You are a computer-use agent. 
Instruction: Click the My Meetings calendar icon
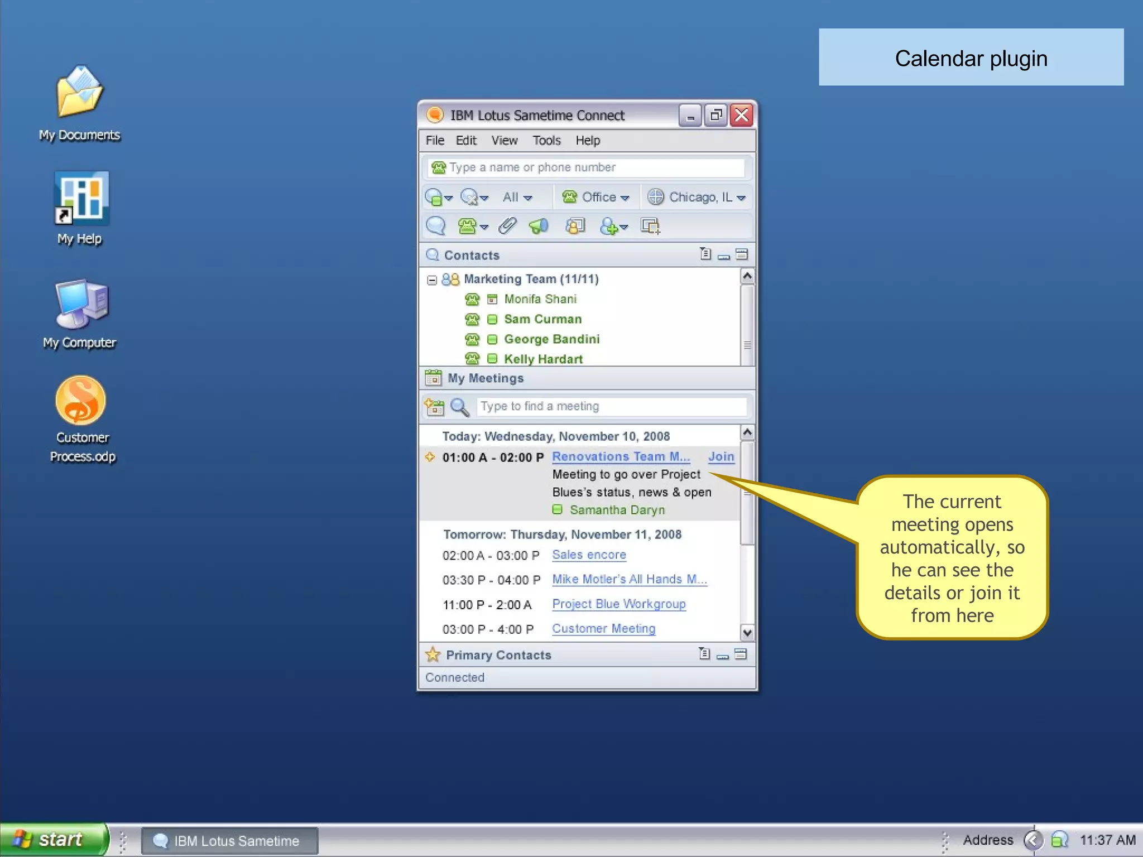pos(433,378)
